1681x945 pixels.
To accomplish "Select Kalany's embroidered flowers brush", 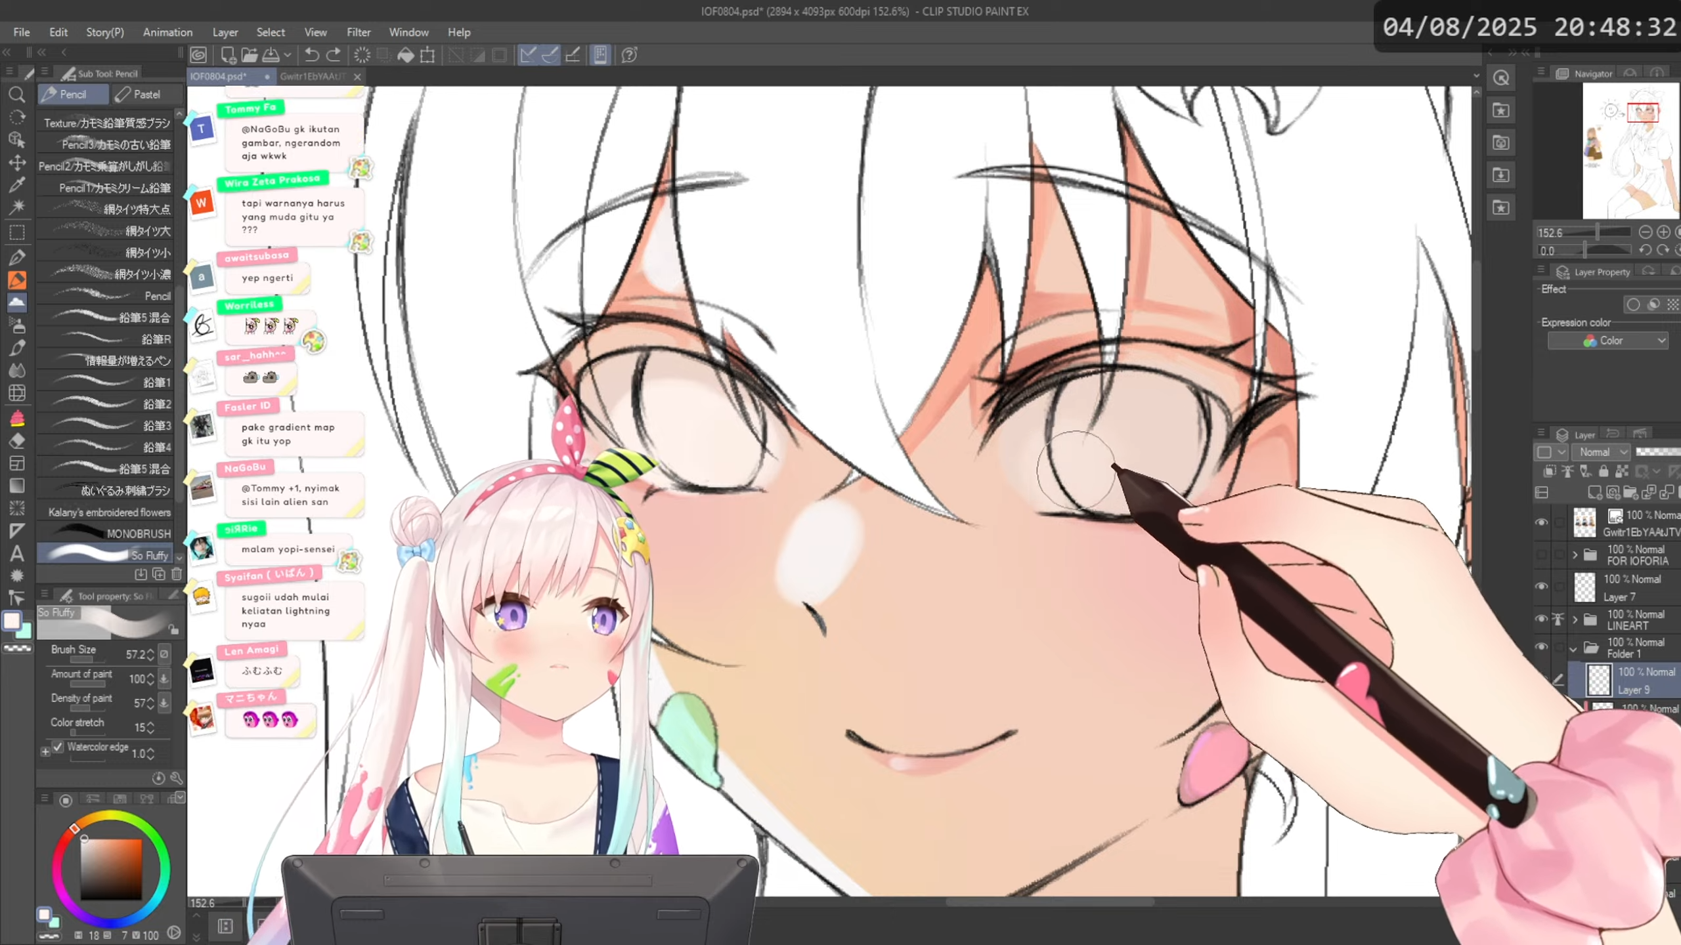I will point(105,512).
